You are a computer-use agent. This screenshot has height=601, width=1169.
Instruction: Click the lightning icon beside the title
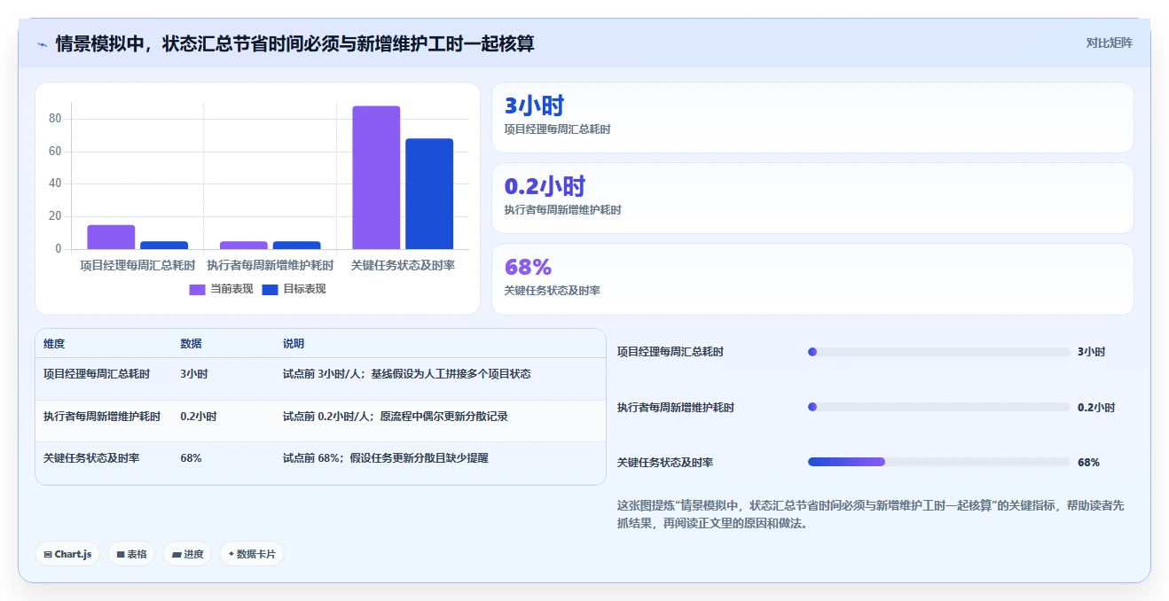pyautogui.click(x=43, y=44)
